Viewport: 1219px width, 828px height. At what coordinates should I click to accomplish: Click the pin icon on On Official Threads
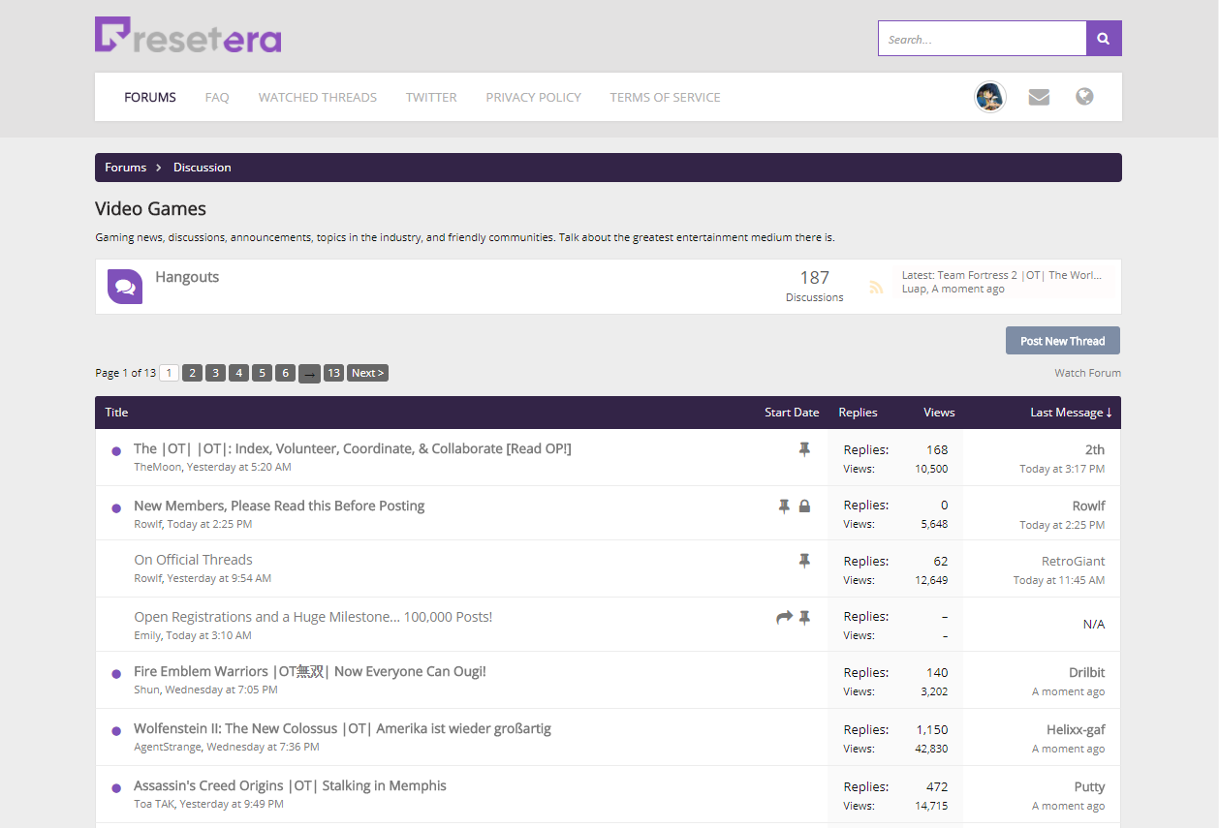pyautogui.click(x=804, y=561)
